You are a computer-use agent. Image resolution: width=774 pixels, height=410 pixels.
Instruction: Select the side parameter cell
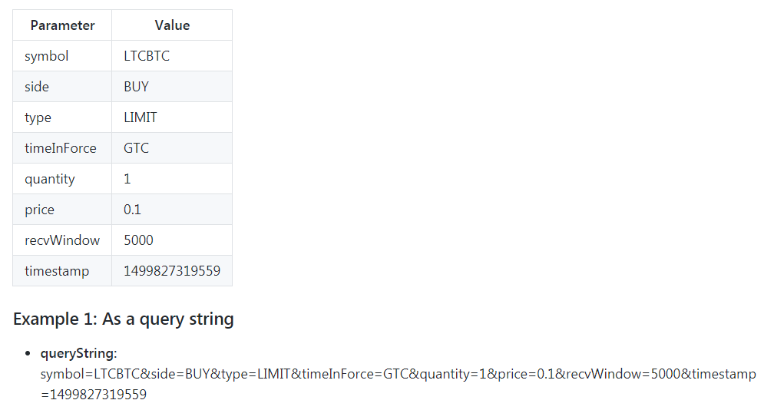click(x=62, y=87)
